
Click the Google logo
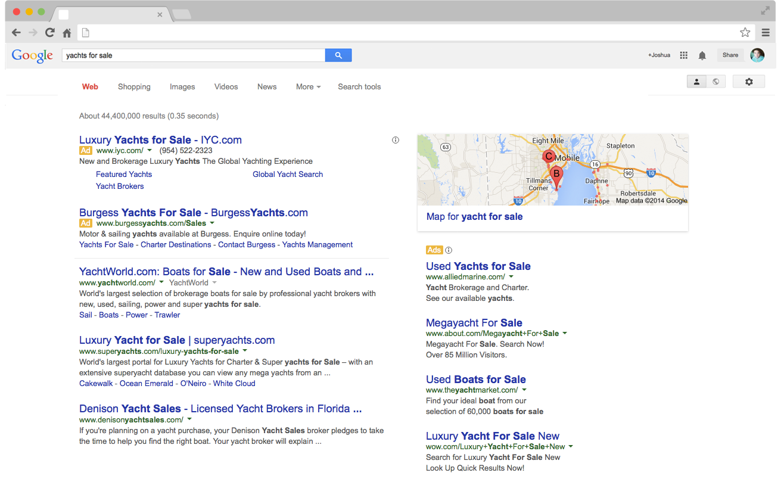(32, 55)
